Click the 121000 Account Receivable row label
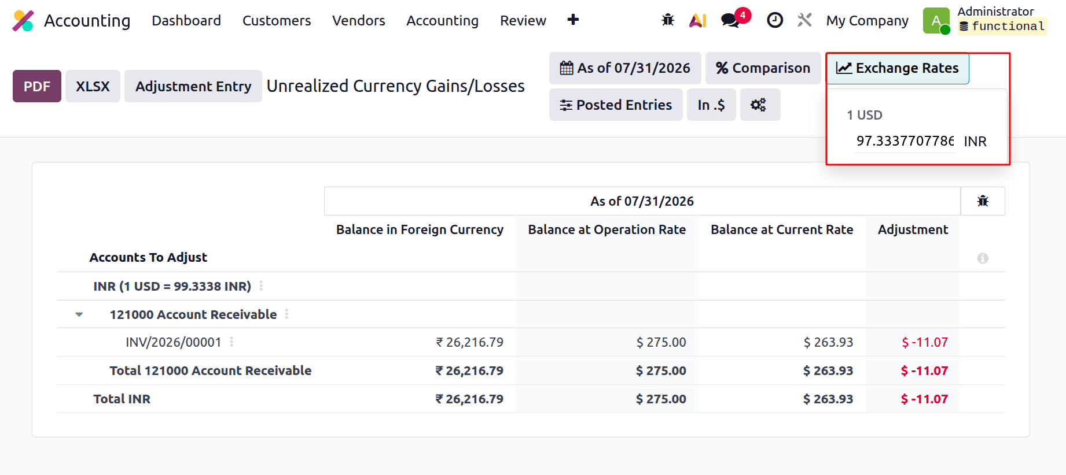The image size is (1066, 475). [x=193, y=314]
